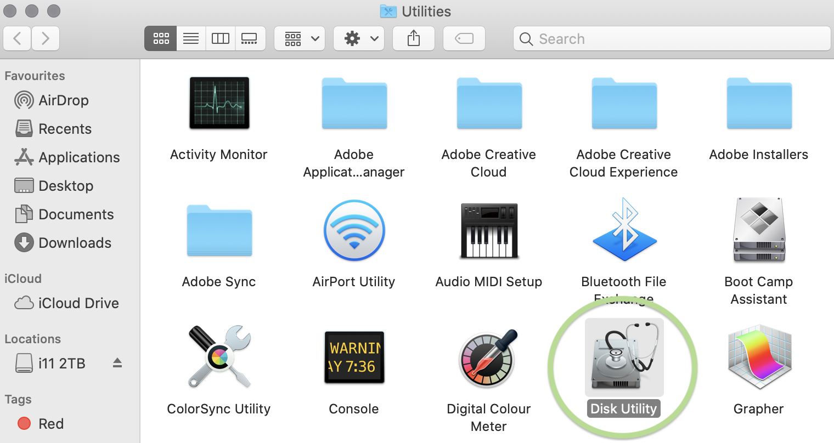Image resolution: width=834 pixels, height=443 pixels.
Task: Open the Adobe Installers folder
Action: click(759, 103)
